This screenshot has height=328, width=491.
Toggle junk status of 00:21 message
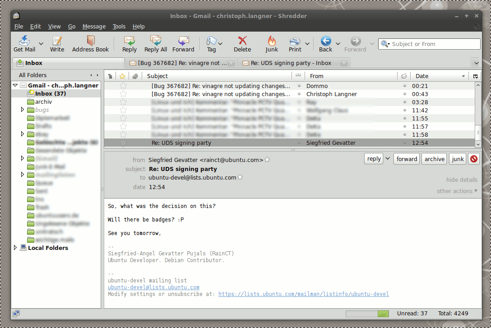pos(404,86)
